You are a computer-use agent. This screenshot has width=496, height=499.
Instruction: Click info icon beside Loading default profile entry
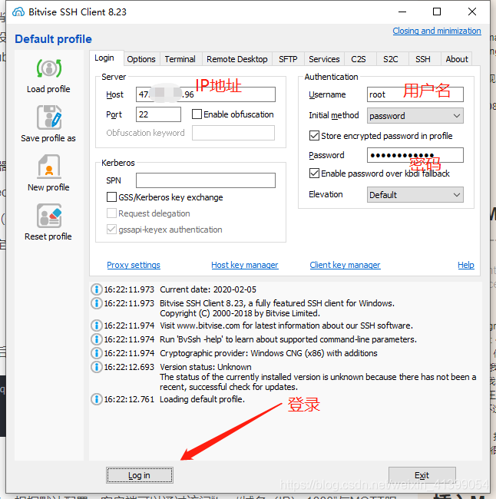coord(97,399)
